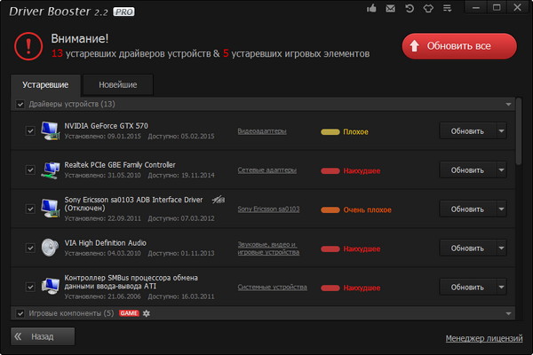Update the Sony Ericsson ADB driver
This screenshot has height=355, width=533.
(467, 209)
